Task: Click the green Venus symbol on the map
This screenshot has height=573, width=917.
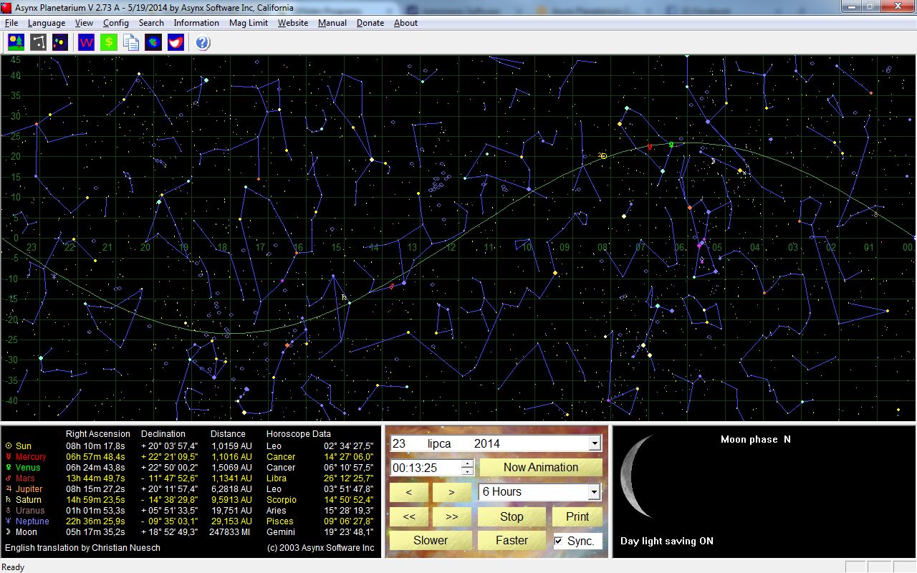Action: [x=671, y=145]
